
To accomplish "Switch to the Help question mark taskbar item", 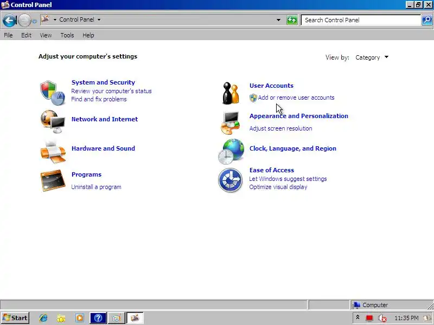I will pyautogui.click(x=98, y=318).
